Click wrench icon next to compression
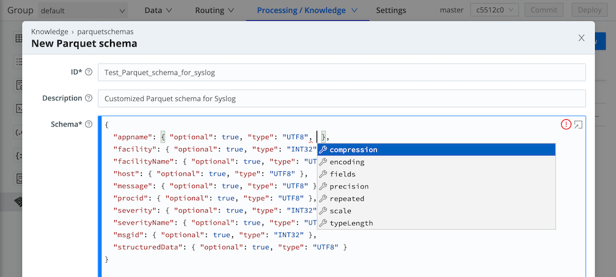 pyautogui.click(x=323, y=150)
